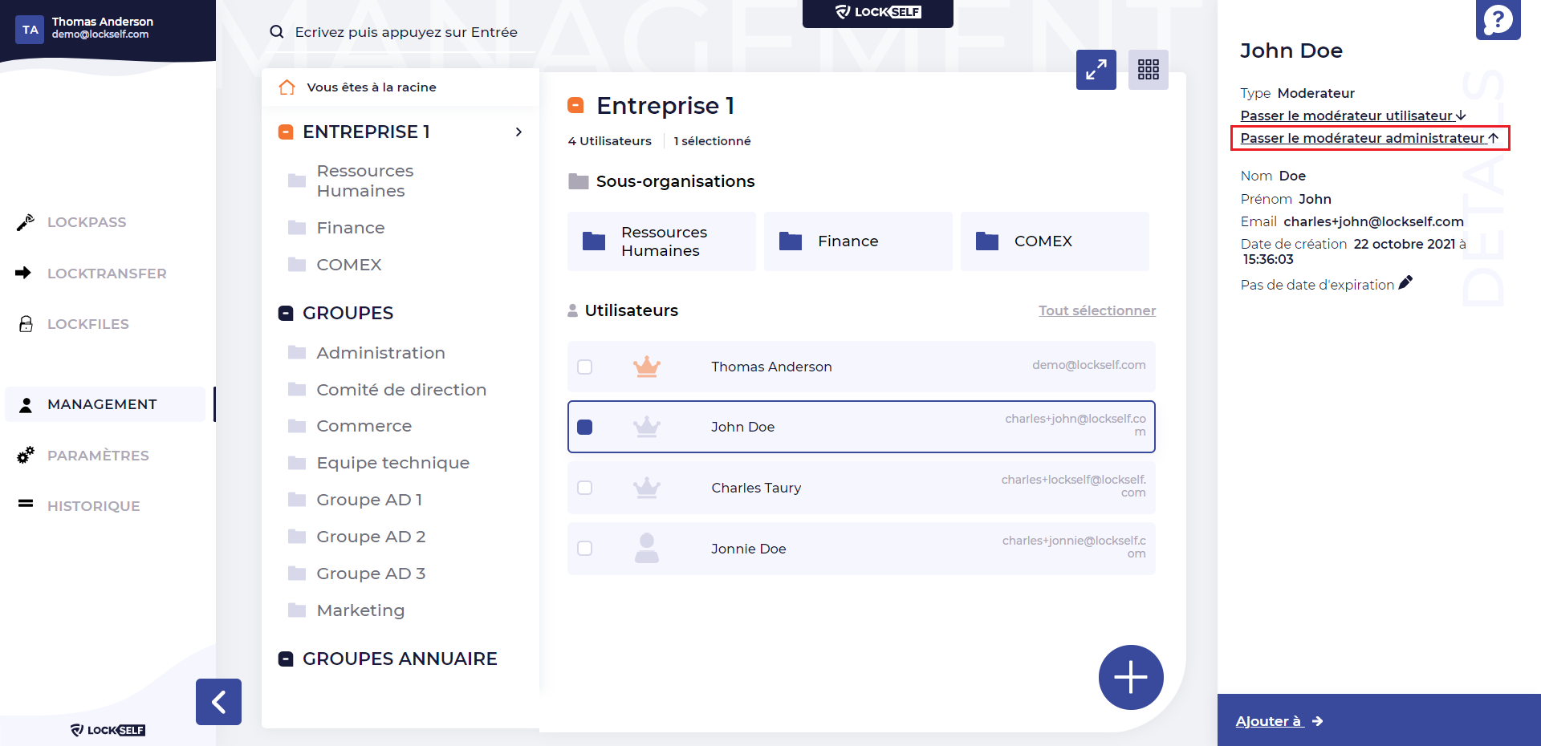The height and width of the screenshot is (746, 1541).
Task: Check the Thomas Anderson user checkbox
Action: (585, 367)
